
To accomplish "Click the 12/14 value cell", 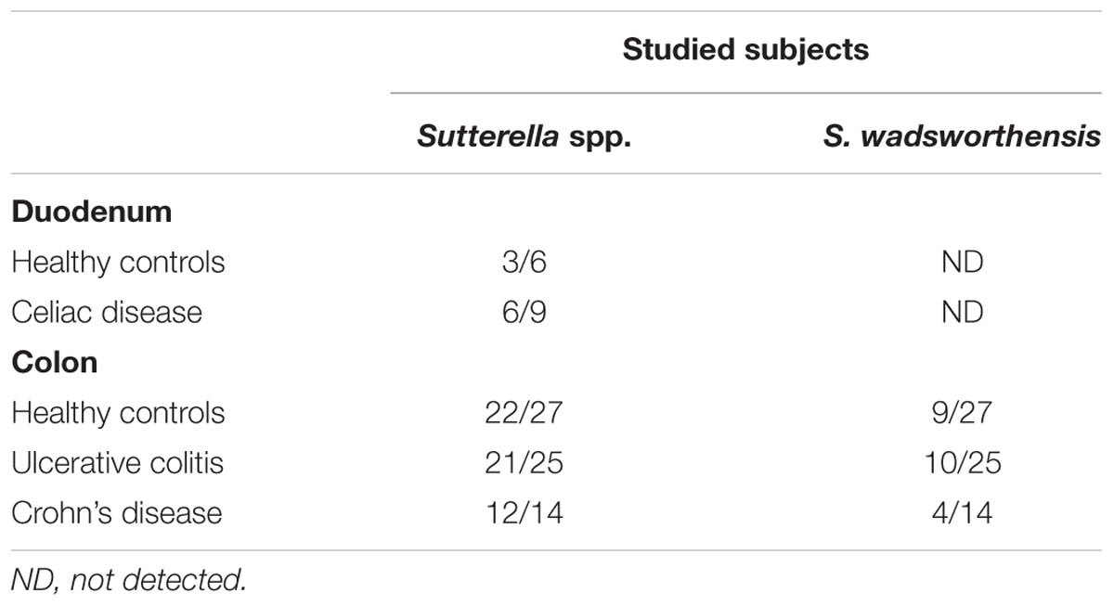I will [x=524, y=512].
